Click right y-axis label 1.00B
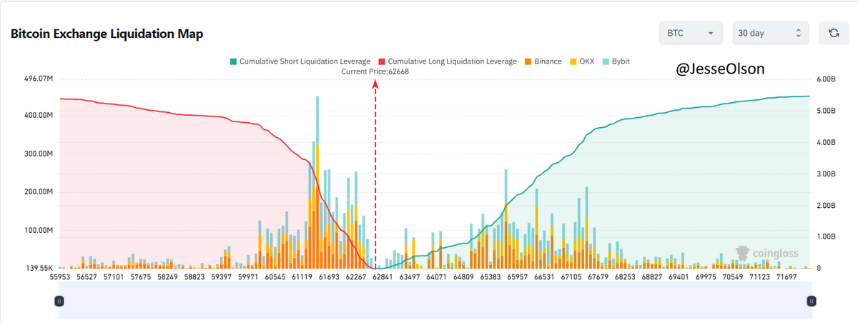Screen dimensions: 858x325 (826, 236)
